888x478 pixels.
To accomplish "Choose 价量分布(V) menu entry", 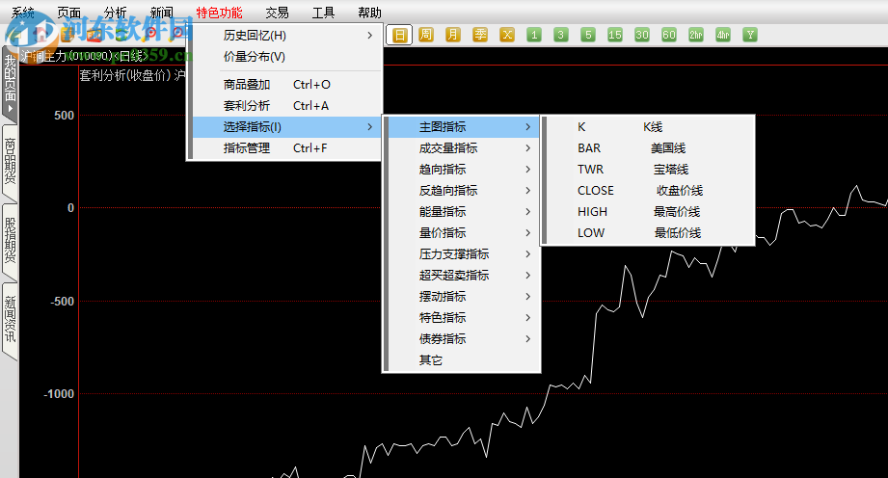I will click(x=286, y=57).
